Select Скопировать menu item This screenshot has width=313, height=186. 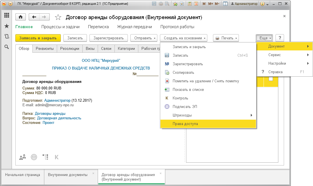(x=208, y=72)
